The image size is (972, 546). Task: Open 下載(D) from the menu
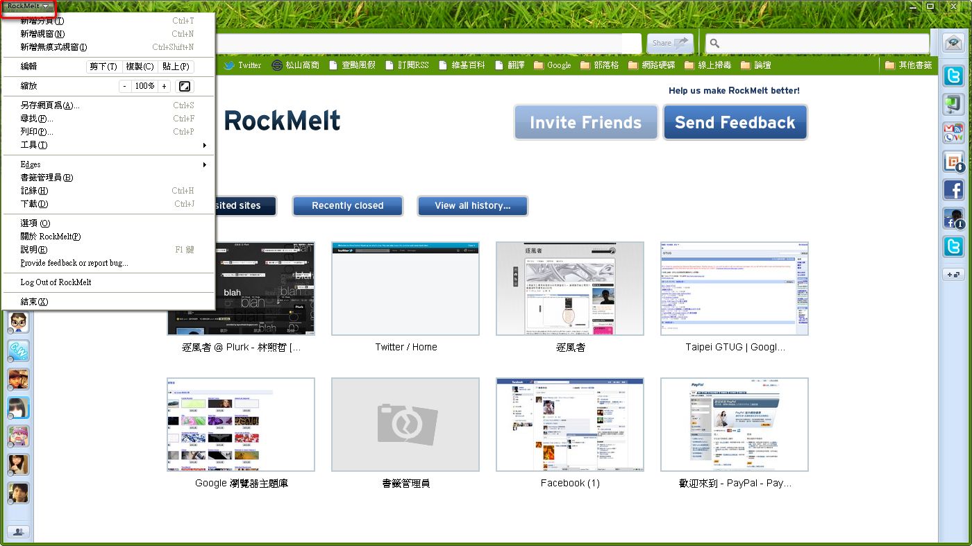click(108, 204)
